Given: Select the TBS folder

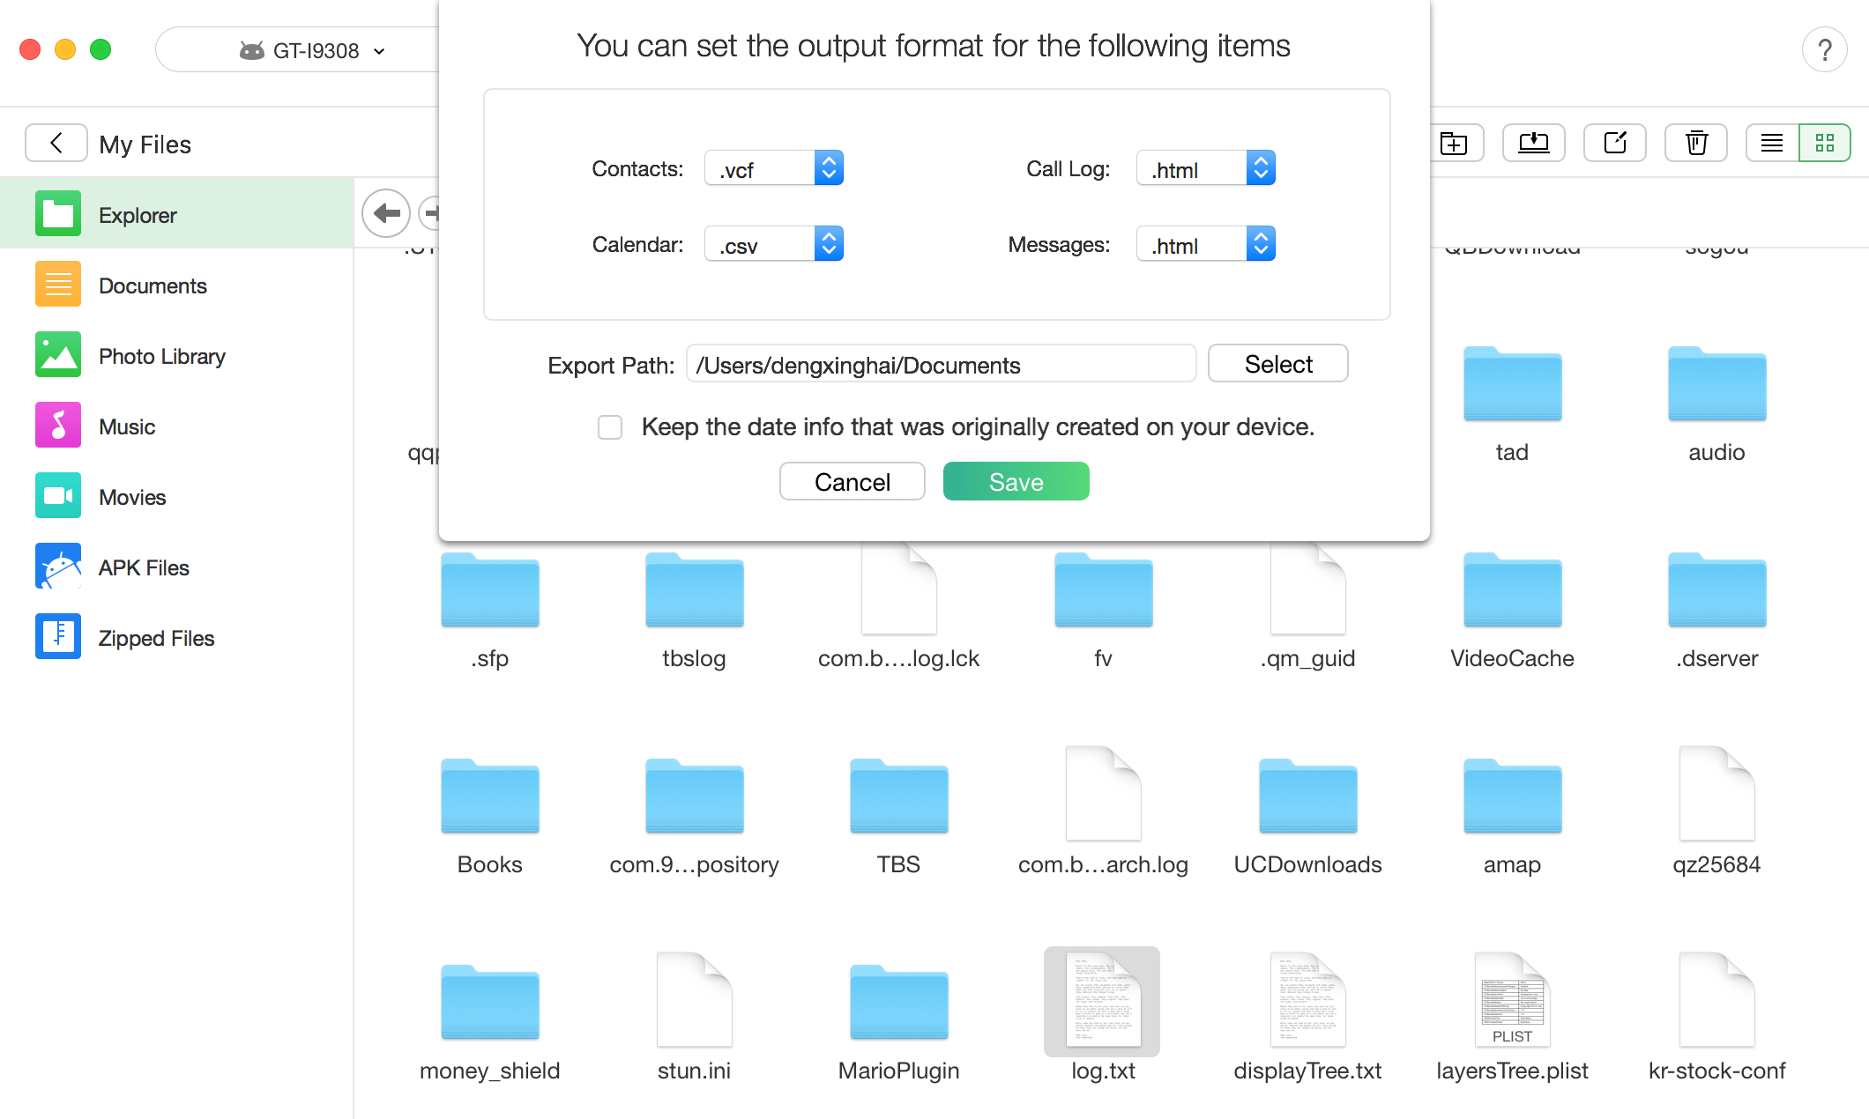Looking at the screenshot, I should tap(898, 797).
